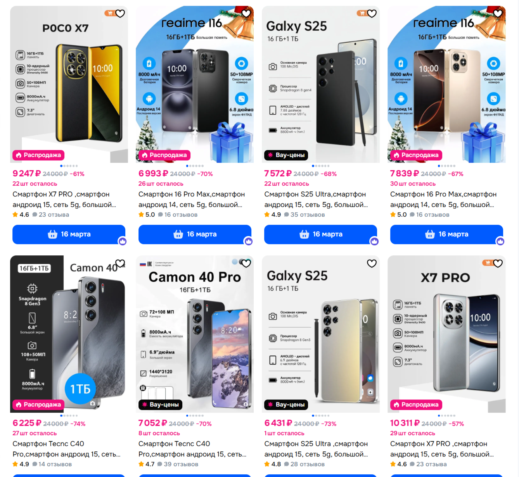Open the 39 отзывов link on the Camon 40 Pro
This screenshot has width=519, height=477.
(x=178, y=464)
